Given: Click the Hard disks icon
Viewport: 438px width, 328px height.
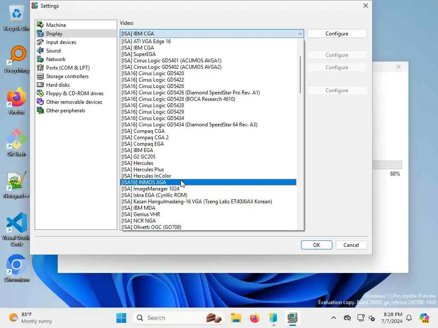Looking at the screenshot, I should [x=40, y=85].
